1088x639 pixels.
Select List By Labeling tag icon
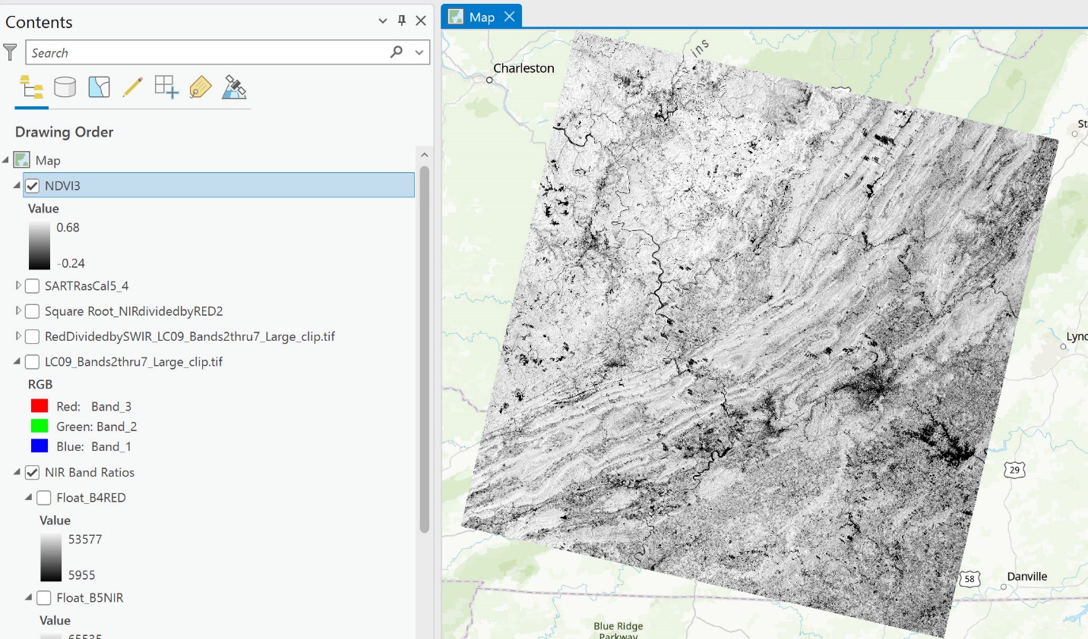(x=200, y=87)
